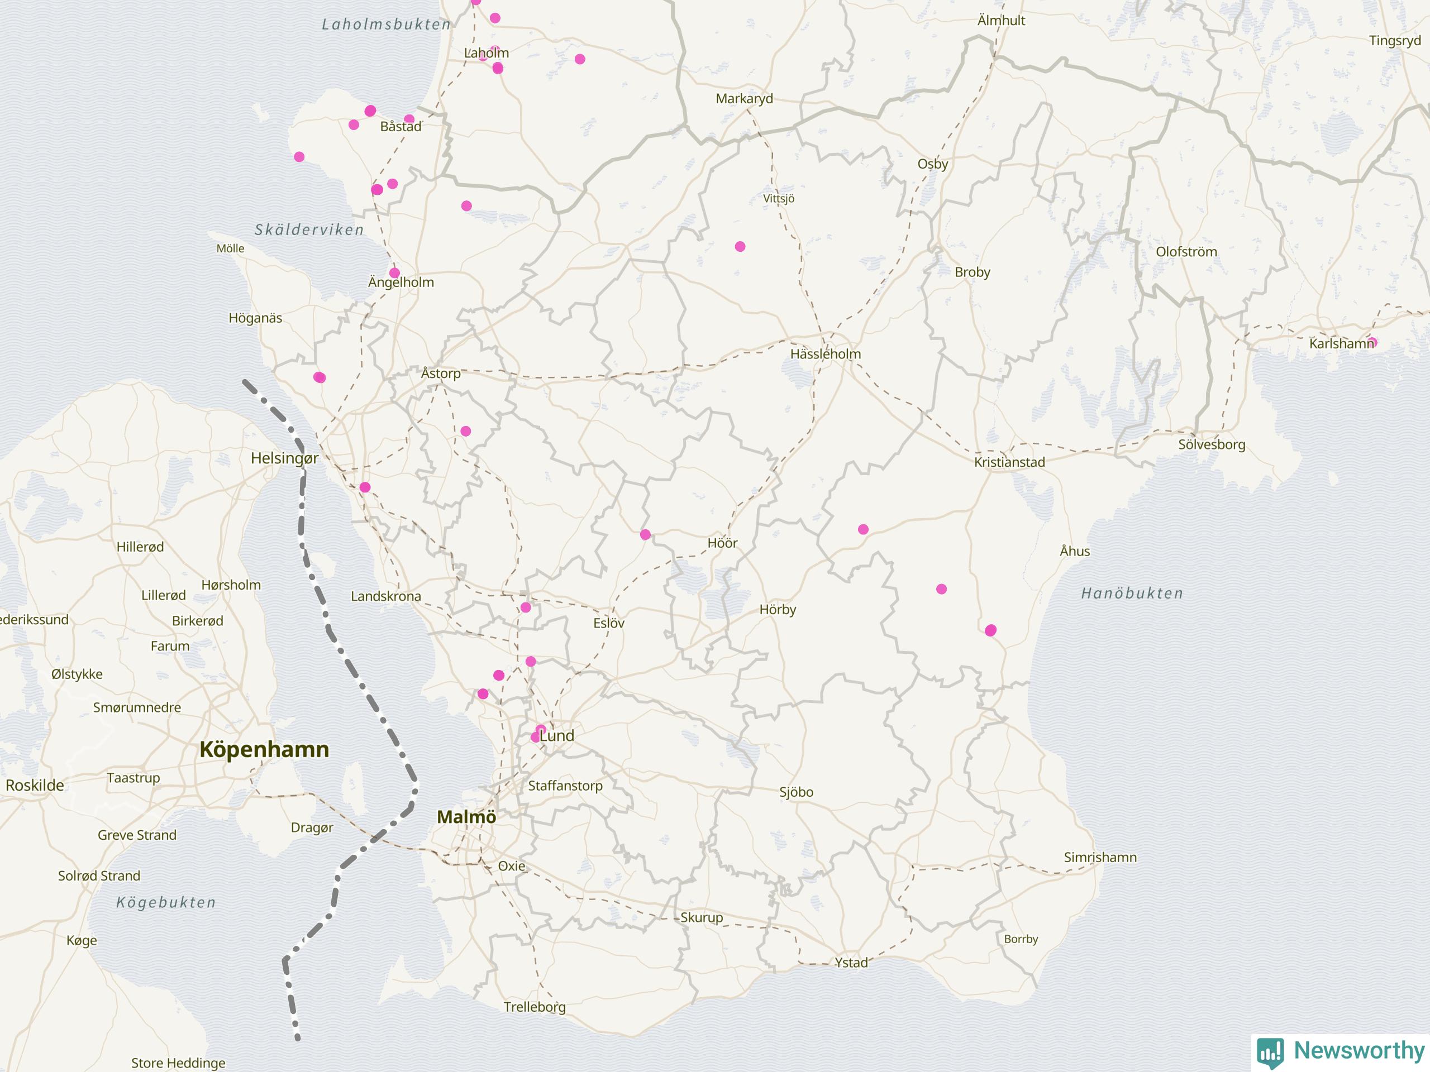Click the Båstad label
The width and height of the screenshot is (1430, 1072).
click(x=400, y=126)
